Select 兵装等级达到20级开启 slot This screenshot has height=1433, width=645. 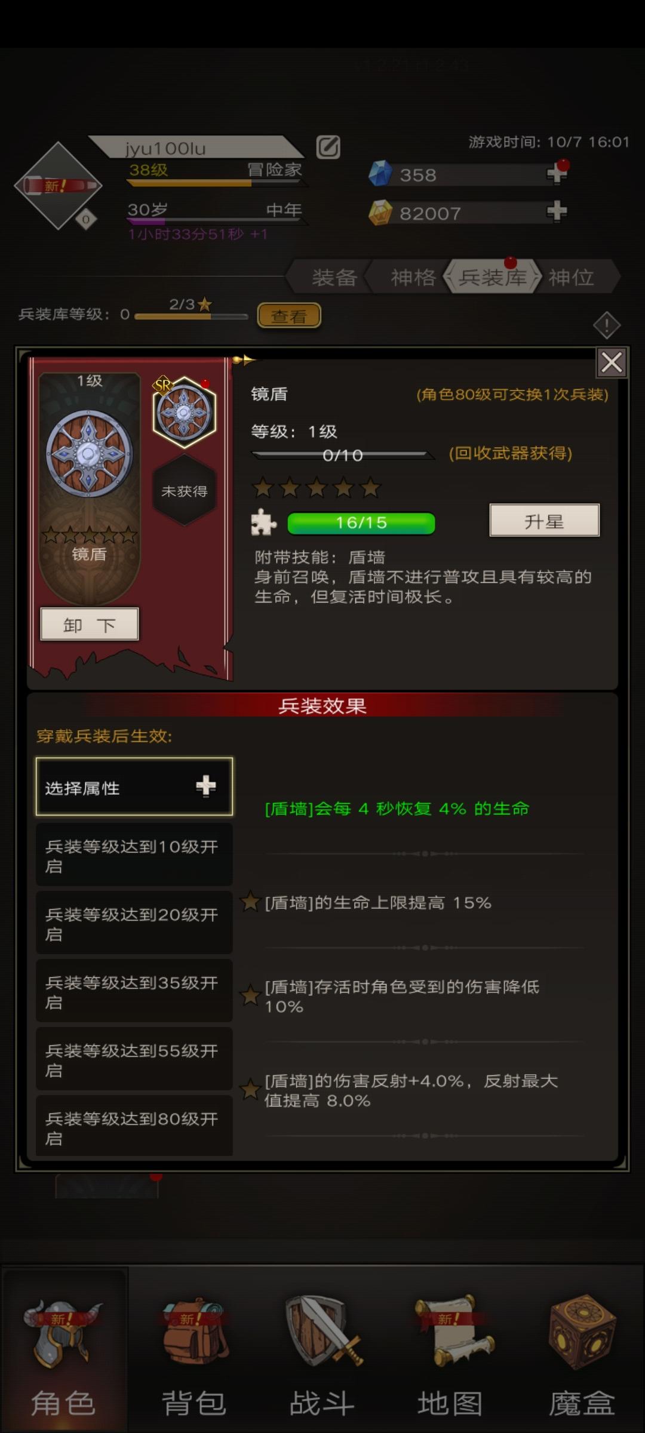coord(134,923)
